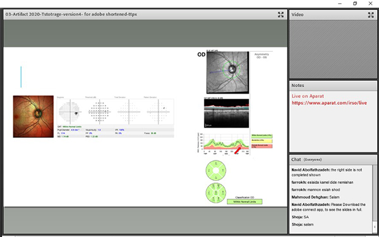Screen dimensions: 379x237
Task: Click the yellow Borderline legend swatch
Action: point(262,141)
